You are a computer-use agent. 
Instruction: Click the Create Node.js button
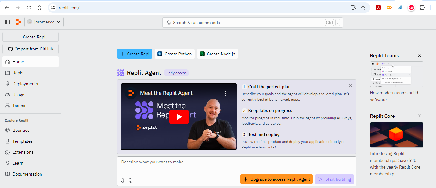218,54
